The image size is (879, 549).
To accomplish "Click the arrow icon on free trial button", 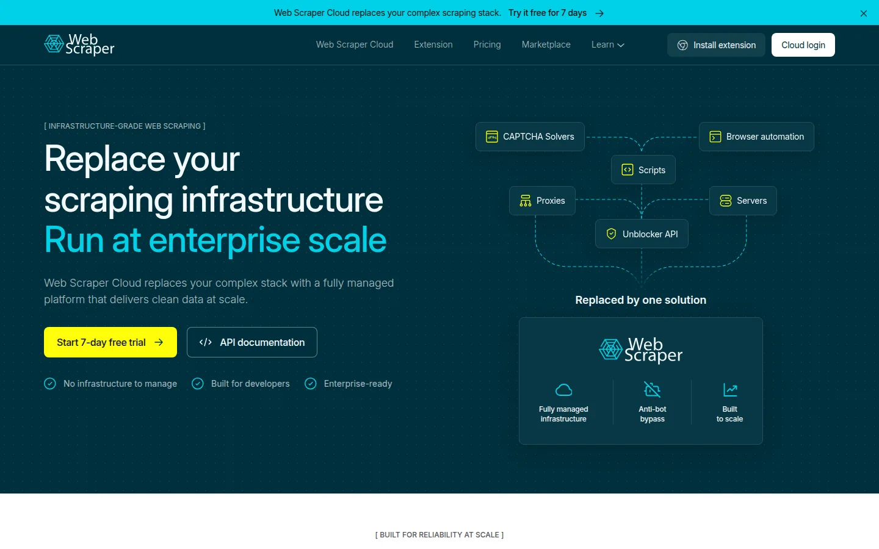I will coord(159,342).
